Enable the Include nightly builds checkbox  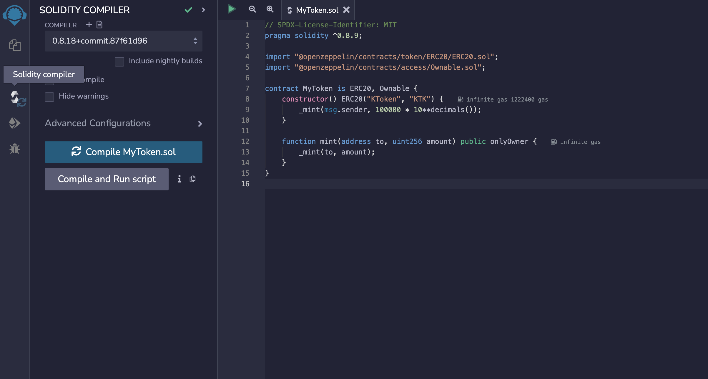[119, 61]
